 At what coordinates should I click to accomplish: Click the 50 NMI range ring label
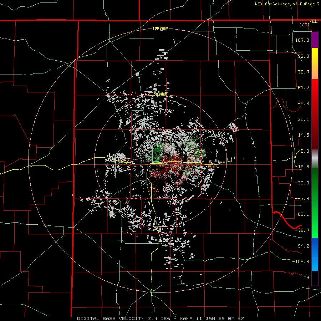160,95
